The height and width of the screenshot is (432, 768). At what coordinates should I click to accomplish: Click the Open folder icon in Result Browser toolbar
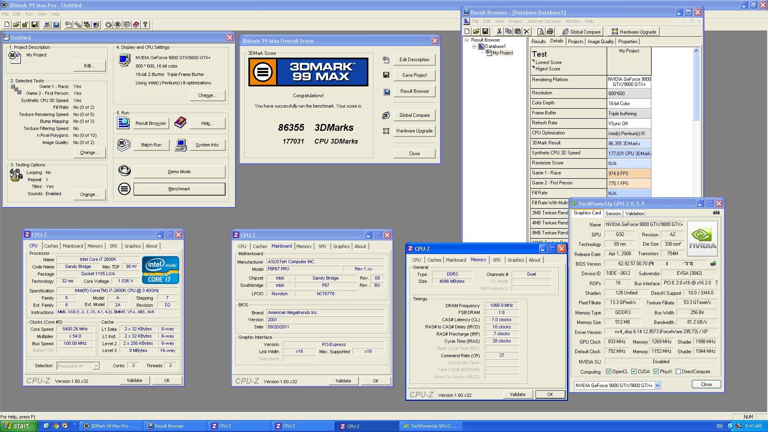pyautogui.click(x=476, y=32)
